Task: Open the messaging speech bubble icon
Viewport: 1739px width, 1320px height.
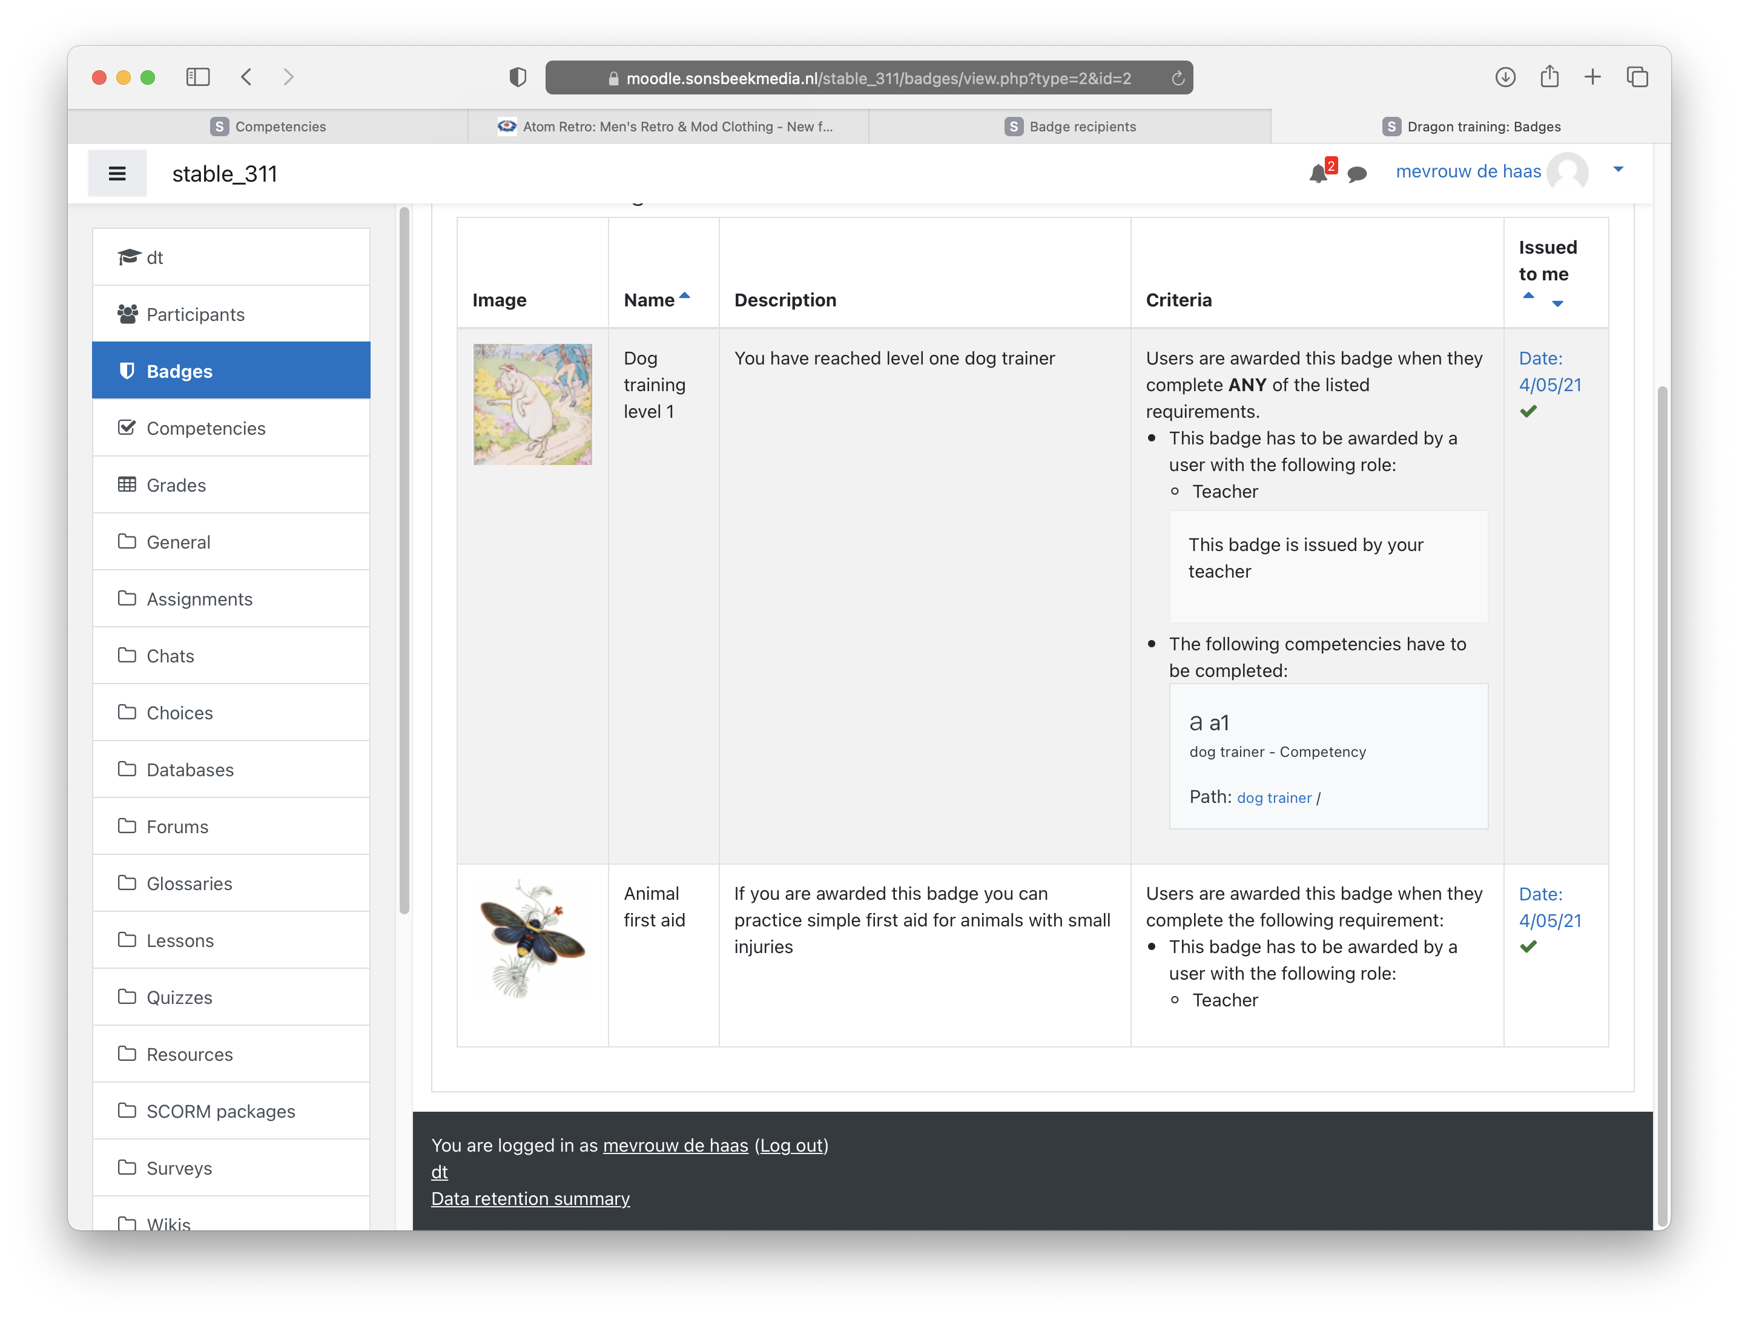Action: (x=1356, y=174)
